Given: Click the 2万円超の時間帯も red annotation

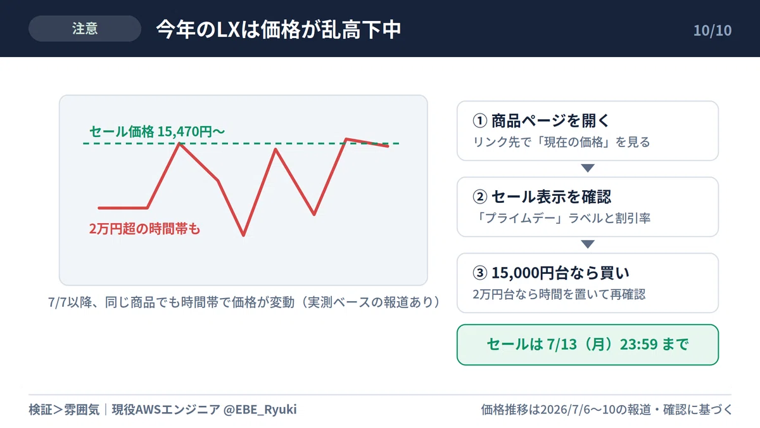Looking at the screenshot, I should (144, 229).
